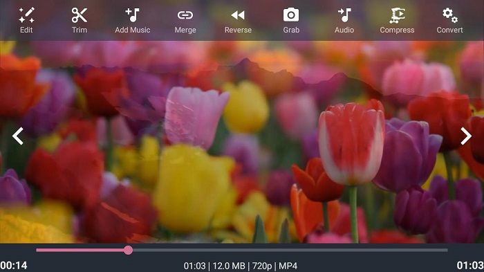Image resolution: width=484 pixels, height=272 pixels.
Task: Click the video info text showing 720p MP4
Action: click(241, 266)
